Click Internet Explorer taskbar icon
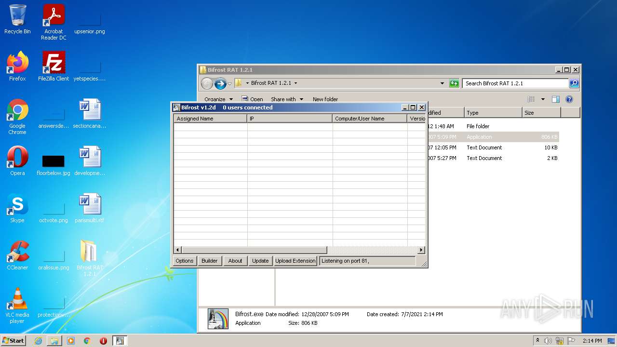This screenshot has width=617, height=347. 38,341
